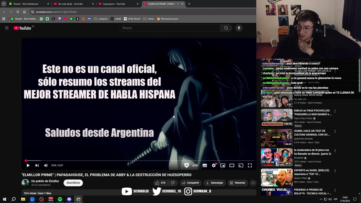Open the YouTube guide hamburger menu
The width and height of the screenshot is (361, 203).
click(7, 28)
